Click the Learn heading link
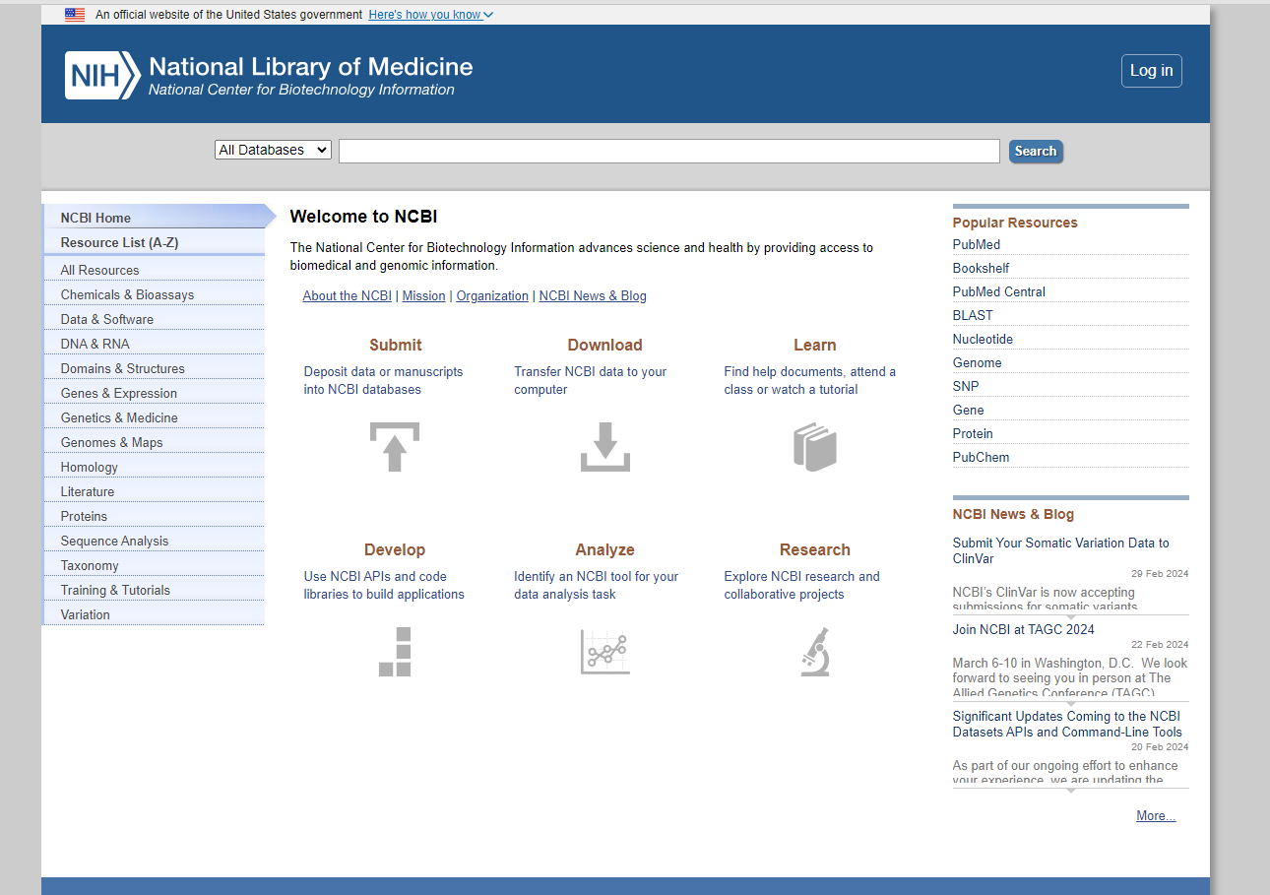This screenshot has height=895, width=1270. click(x=815, y=345)
